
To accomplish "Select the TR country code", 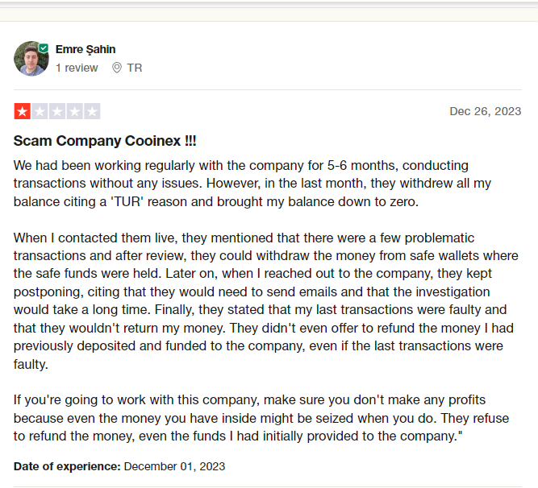I will click(x=135, y=68).
